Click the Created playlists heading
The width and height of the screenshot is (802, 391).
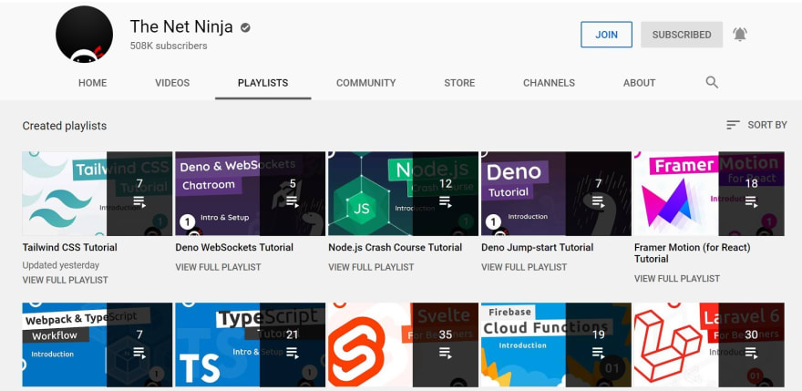pos(65,126)
